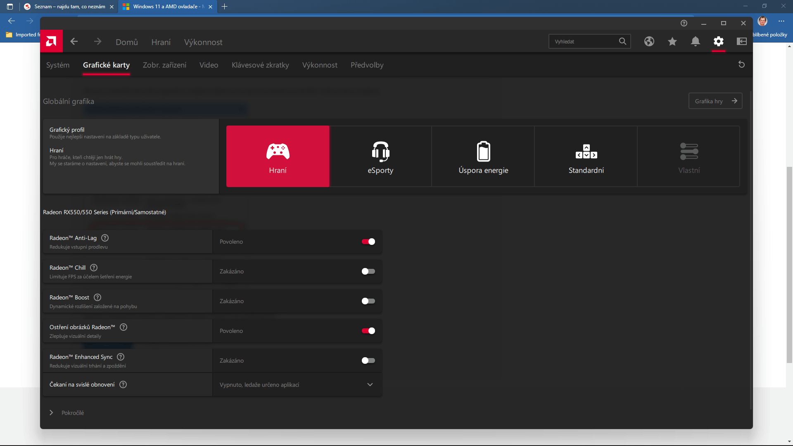Click the Vyhledat search field

click(x=584, y=41)
